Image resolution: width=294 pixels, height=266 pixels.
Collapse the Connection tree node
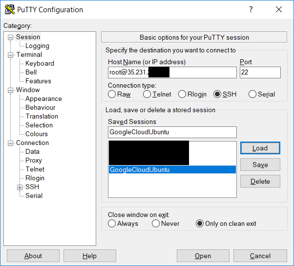[10, 144]
